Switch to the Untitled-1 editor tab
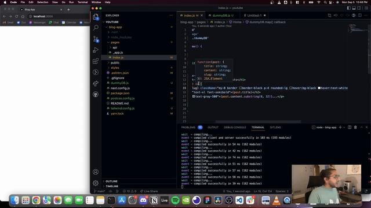The width and height of the screenshot is (371, 208). click(255, 16)
